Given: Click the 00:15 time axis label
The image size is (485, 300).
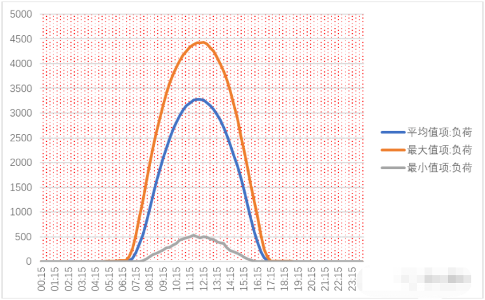Looking at the screenshot, I should (41, 279).
